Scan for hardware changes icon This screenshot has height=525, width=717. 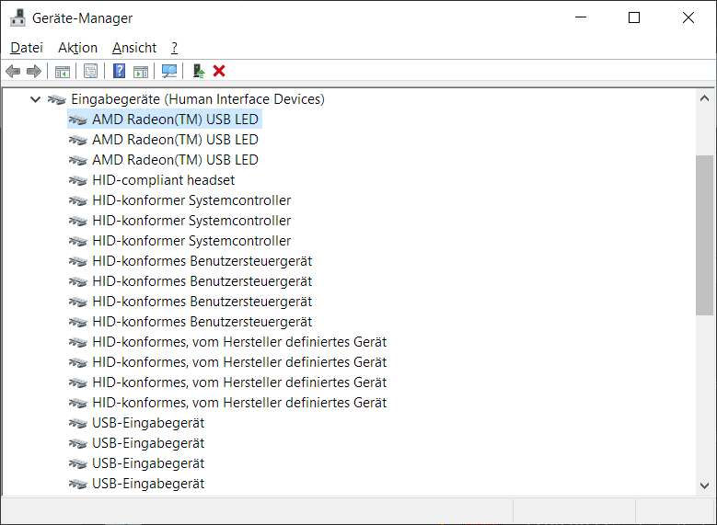click(x=169, y=71)
